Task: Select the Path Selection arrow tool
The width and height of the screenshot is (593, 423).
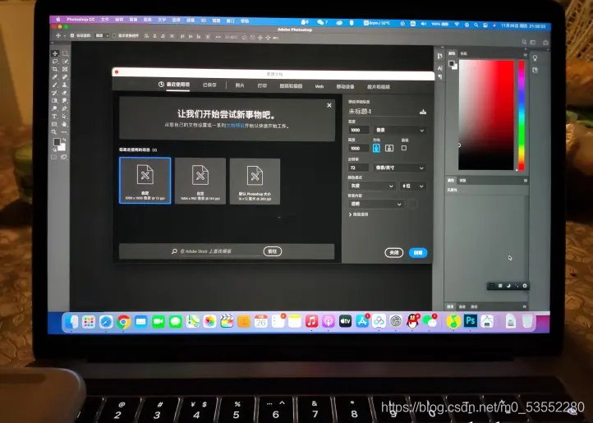Action: coord(65,116)
